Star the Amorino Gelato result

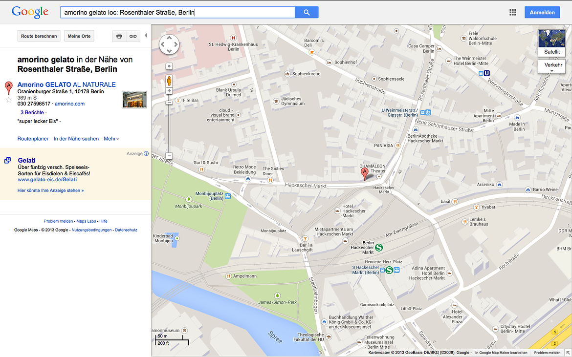click(x=9, y=100)
